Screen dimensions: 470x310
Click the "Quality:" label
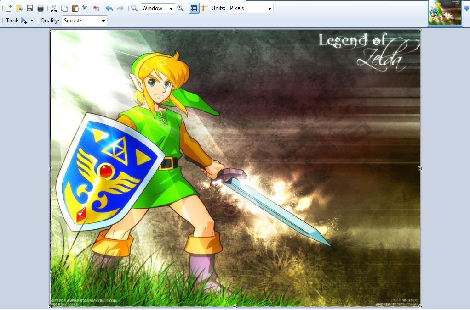click(50, 21)
